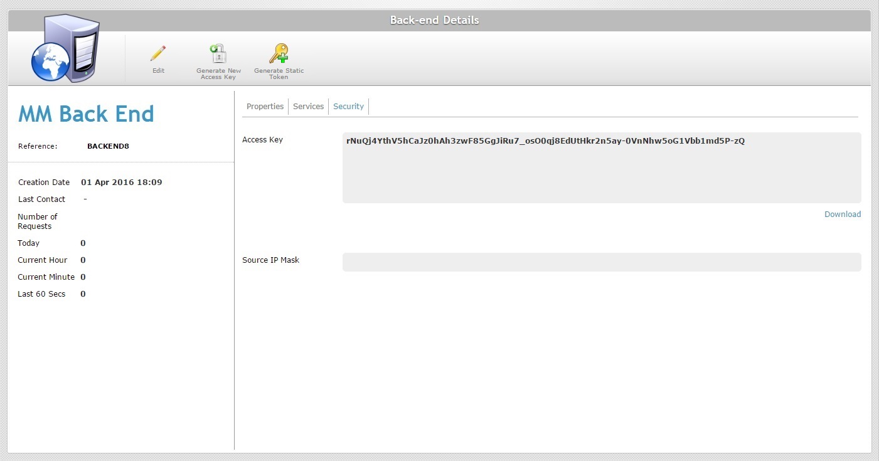Click the Generate Static Token label

(279, 74)
